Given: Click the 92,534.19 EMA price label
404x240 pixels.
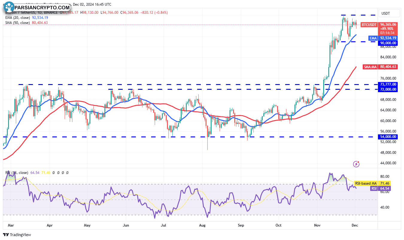Looking at the screenshot, I should point(388,38).
